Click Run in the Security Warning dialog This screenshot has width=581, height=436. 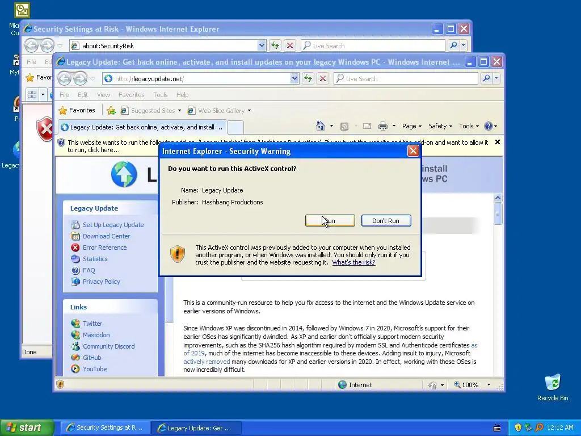[x=330, y=221]
